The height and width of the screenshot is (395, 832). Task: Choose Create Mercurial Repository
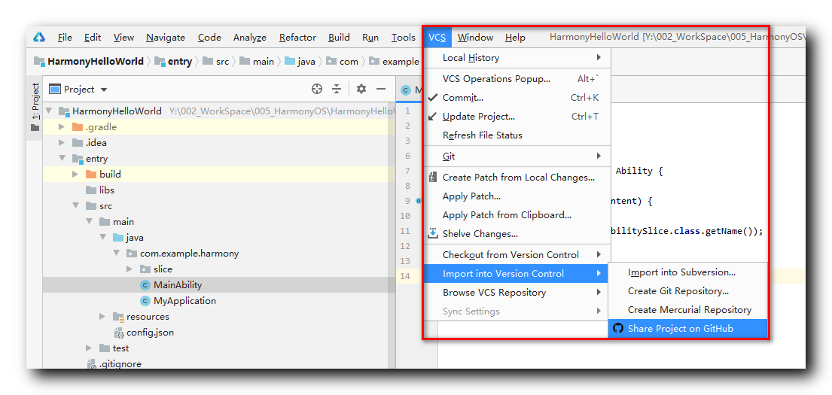pos(687,310)
